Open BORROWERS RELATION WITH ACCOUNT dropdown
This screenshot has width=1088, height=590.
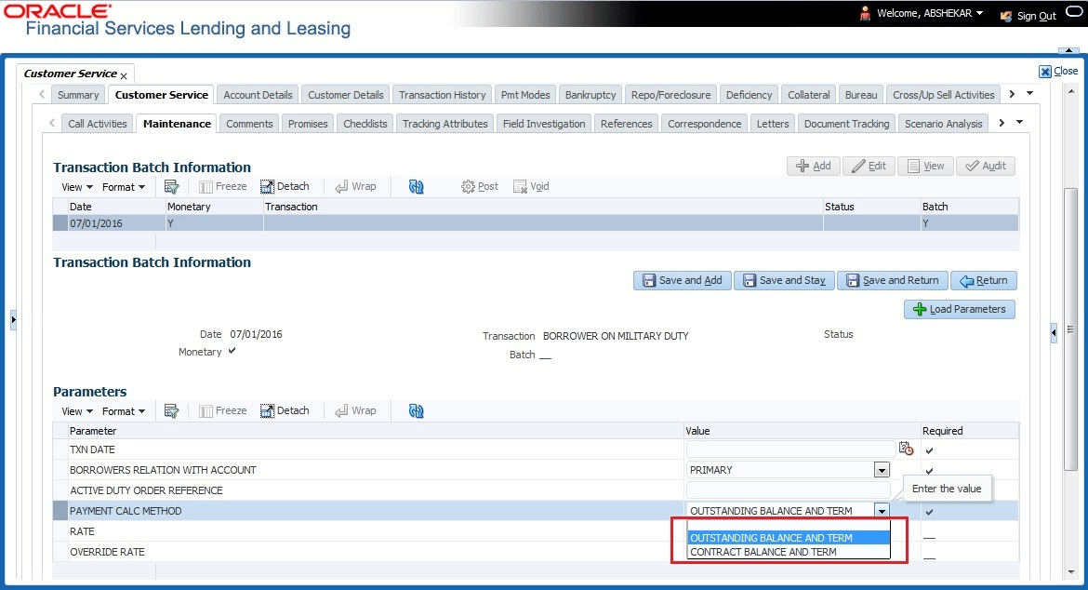tap(882, 470)
